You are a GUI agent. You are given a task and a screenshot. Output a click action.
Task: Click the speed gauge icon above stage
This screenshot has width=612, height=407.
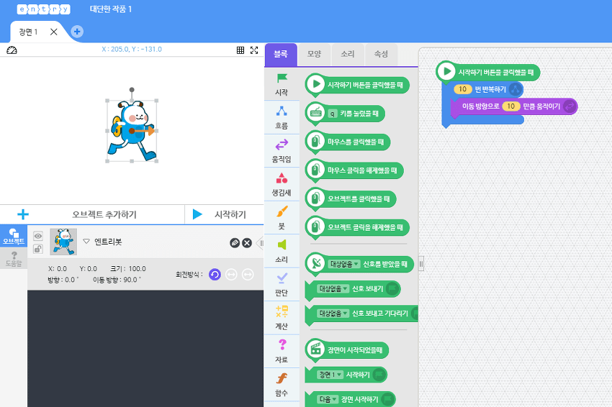point(12,50)
